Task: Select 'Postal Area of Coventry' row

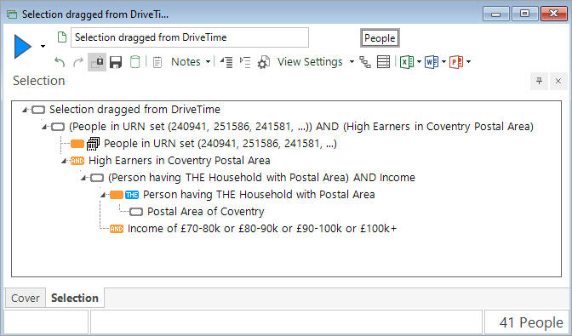Action: tap(206, 211)
